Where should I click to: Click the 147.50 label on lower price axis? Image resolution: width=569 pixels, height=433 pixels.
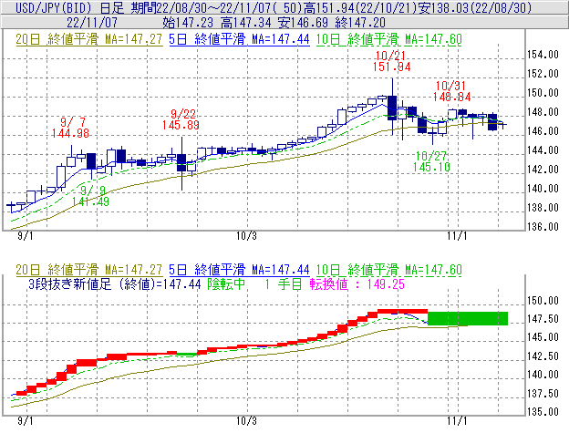543,319
